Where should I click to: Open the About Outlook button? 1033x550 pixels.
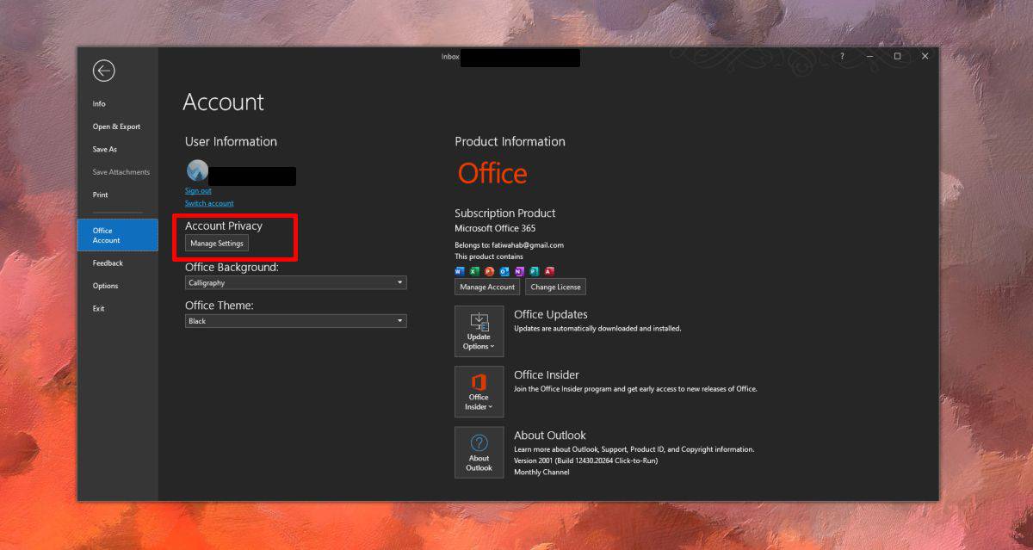tap(479, 452)
